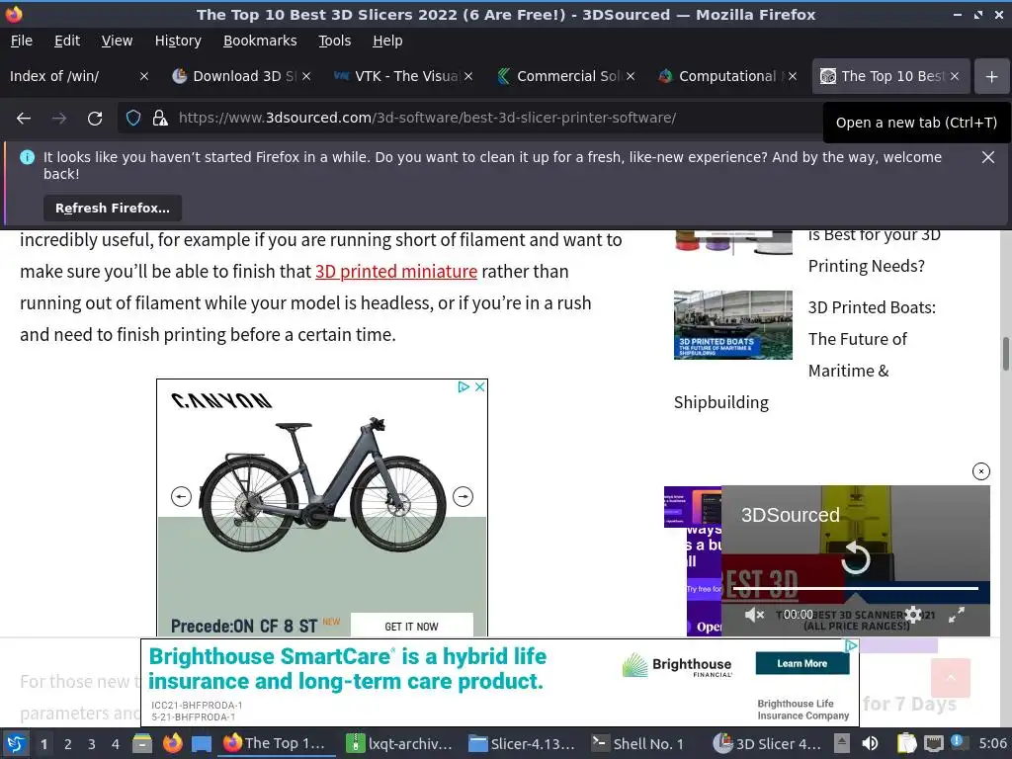Click the eject removable media tray icon

click(x=842, y=743)
